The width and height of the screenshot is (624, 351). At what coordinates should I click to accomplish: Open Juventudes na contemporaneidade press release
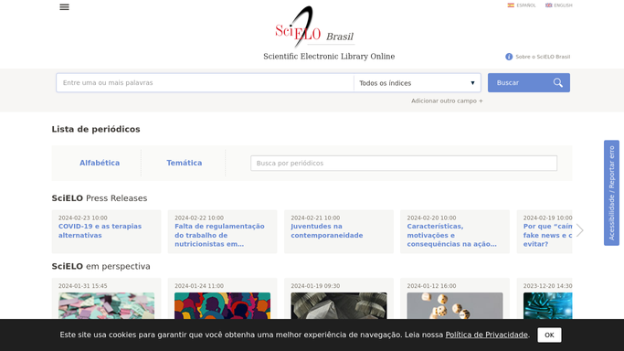coord(327,231)
